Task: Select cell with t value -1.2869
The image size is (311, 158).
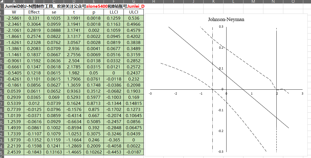Action: (74, 146)
